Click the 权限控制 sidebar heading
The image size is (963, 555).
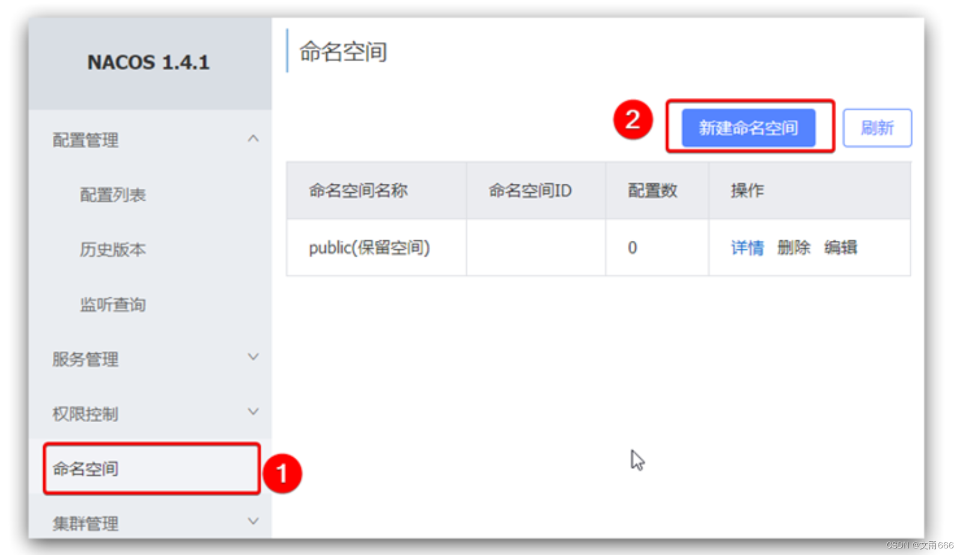pyautogui.click(x=85, y=414)
